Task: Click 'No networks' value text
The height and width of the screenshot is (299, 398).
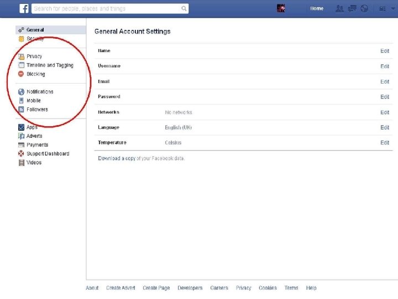Action: [x=179, y=112]
